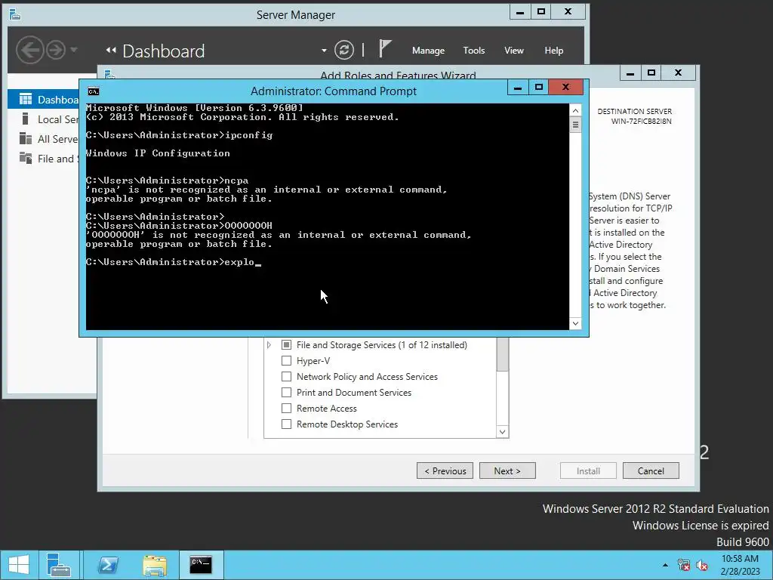Click the Next button in the wizard

pos(507,470)
